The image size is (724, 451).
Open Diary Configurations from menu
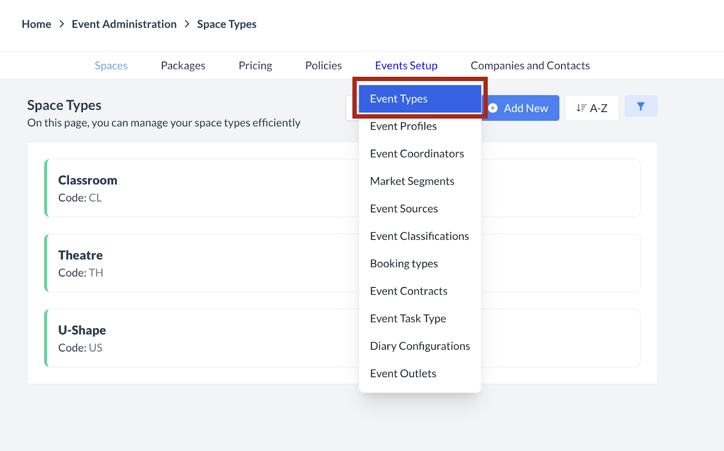tap(419, 347)
